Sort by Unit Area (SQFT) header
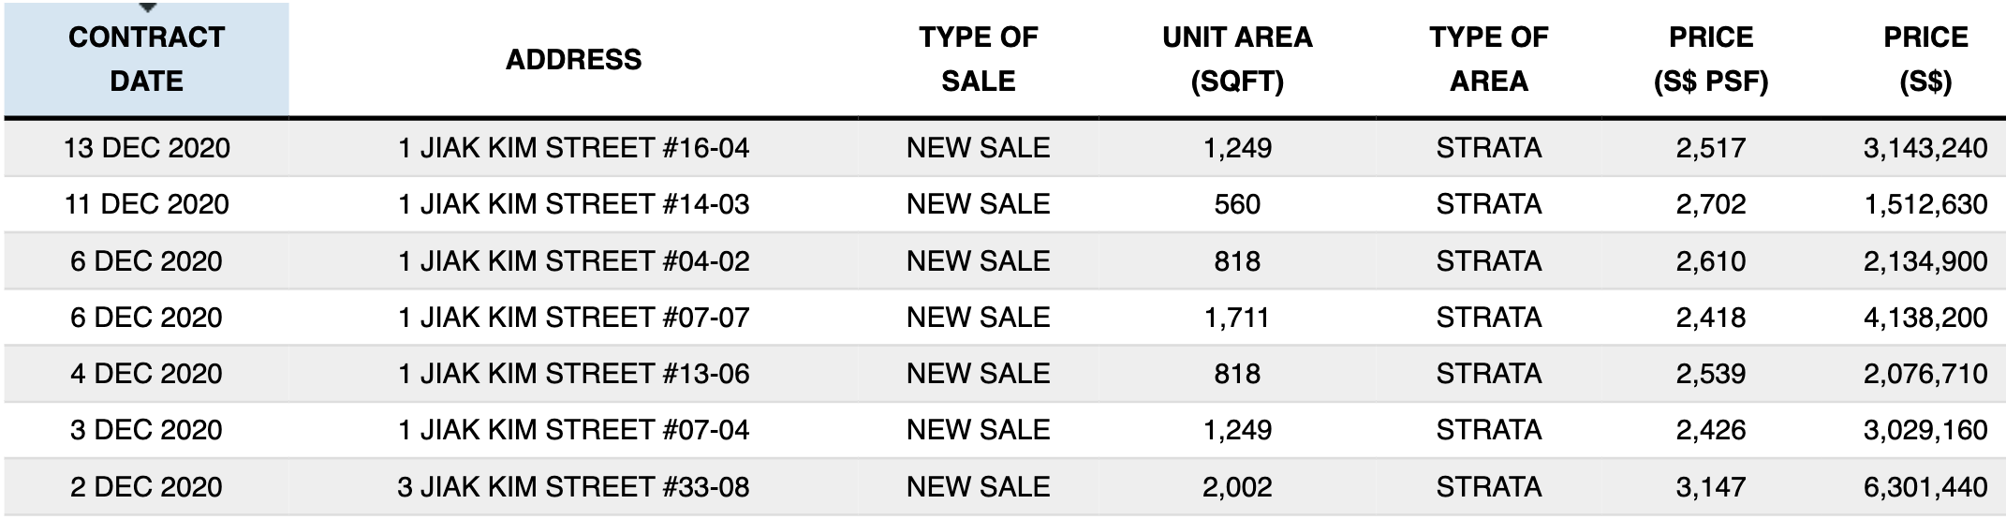Image resolution: width=2006 pixels, height=519 pixels. [x=1237, y=59]
